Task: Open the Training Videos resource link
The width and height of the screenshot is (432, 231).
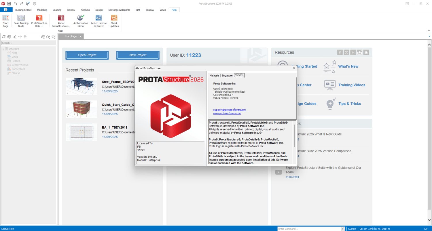Action: coord(352,85)
